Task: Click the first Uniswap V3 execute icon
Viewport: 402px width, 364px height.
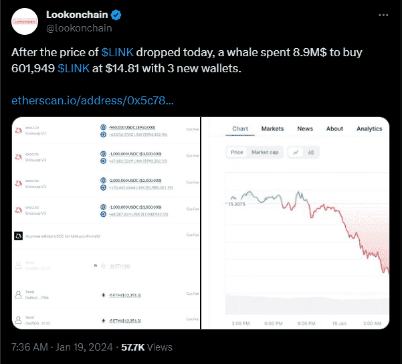Action: point(19,130)
